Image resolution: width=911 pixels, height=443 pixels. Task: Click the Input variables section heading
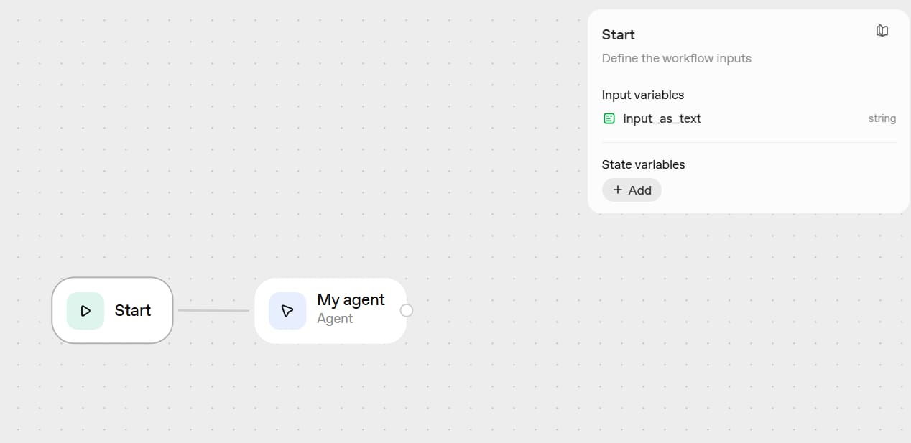point(642,95)
